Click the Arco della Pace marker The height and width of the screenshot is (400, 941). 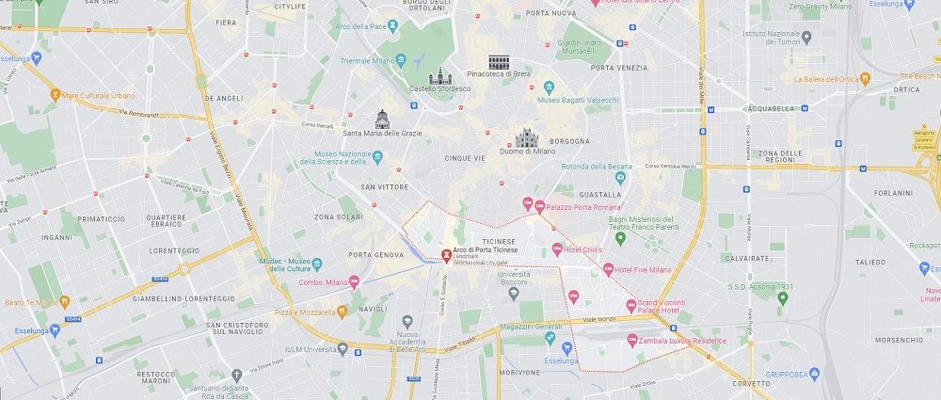pyautogui.click(x=392, y=25)
